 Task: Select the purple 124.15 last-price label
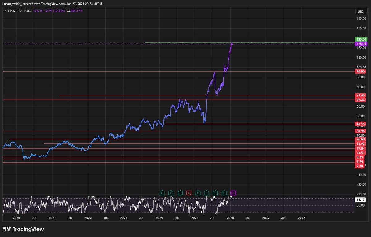[361, 44]
